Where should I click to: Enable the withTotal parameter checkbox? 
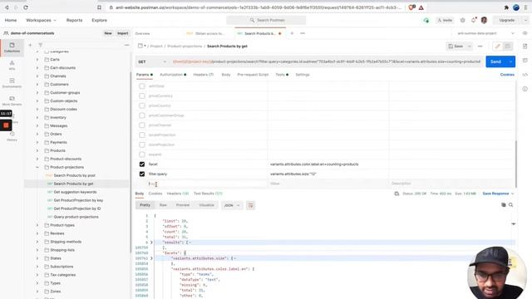(142, 86)
